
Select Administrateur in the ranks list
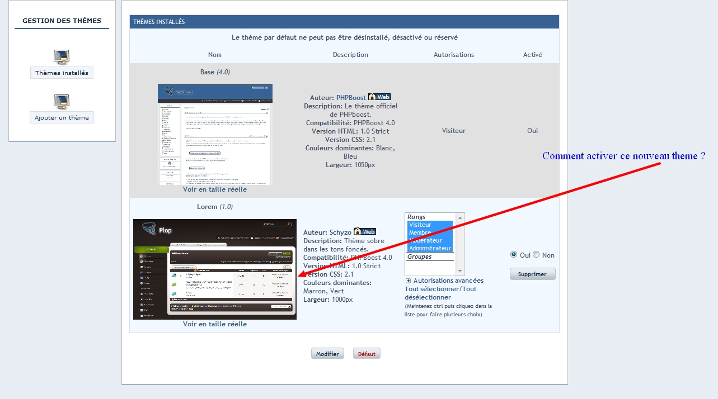pyautogui.click(x=429, y=248)
